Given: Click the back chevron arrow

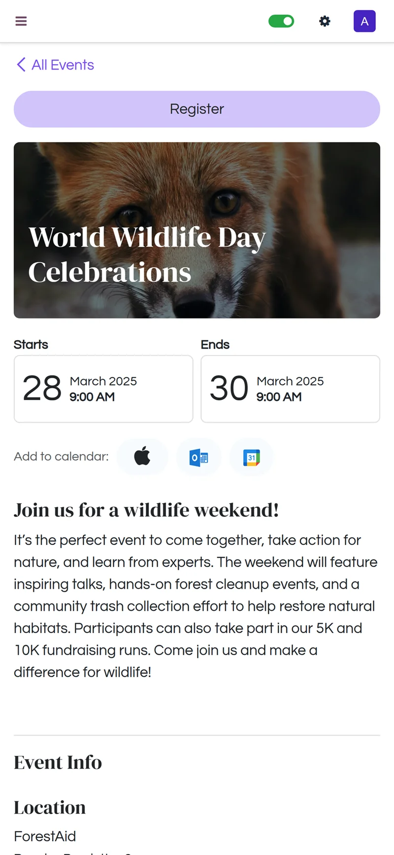Looking at the screenshot, I should [x=21, y=65].
